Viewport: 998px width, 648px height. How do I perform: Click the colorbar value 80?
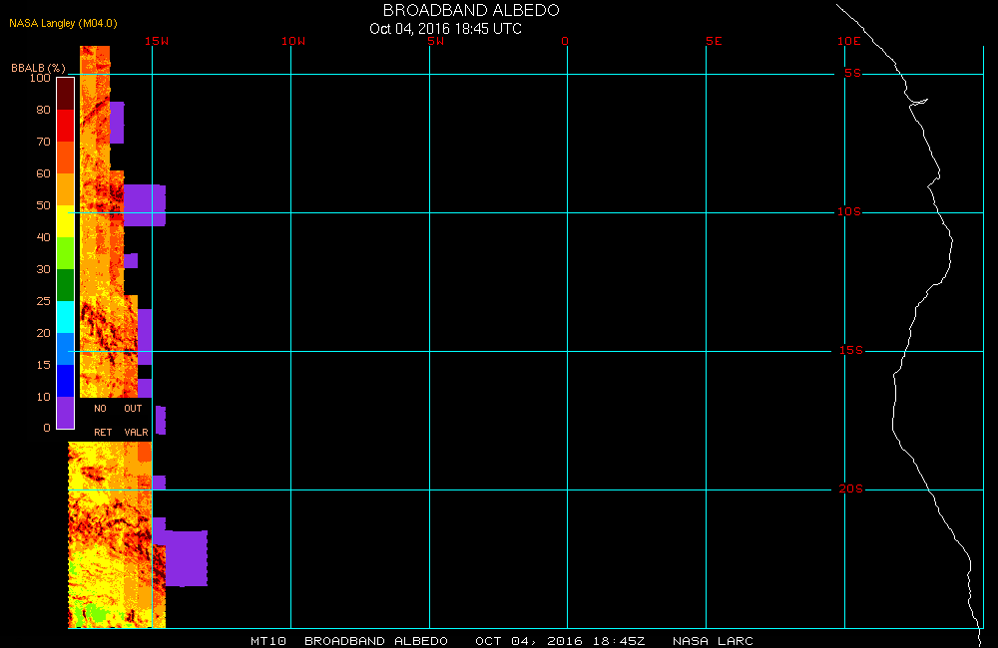pos(43,110)
